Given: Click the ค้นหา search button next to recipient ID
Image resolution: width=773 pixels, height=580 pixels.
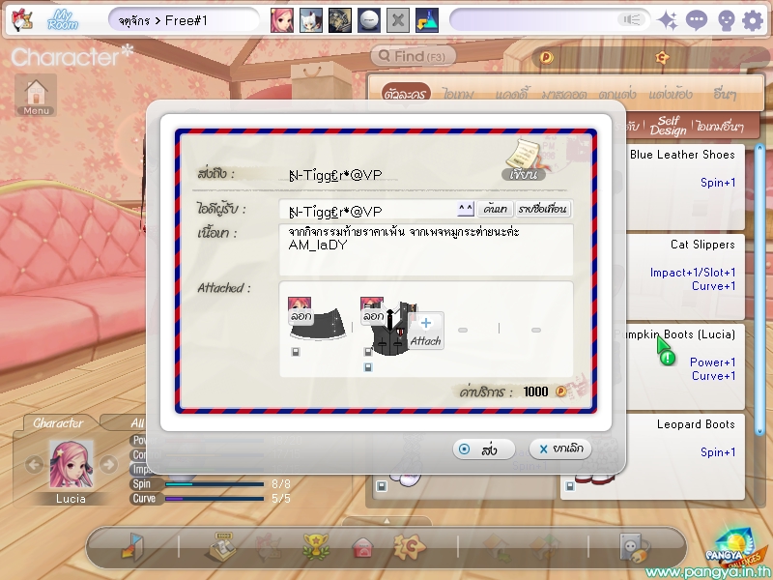Looking at the screenshot, I should click(x=496, y=209).
